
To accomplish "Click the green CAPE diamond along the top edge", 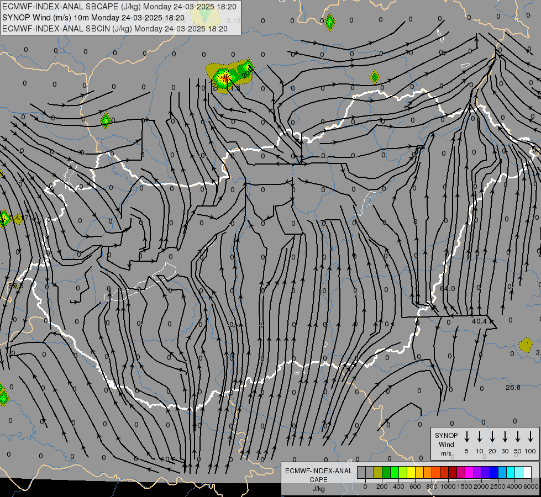I will (x=330, y=22).
